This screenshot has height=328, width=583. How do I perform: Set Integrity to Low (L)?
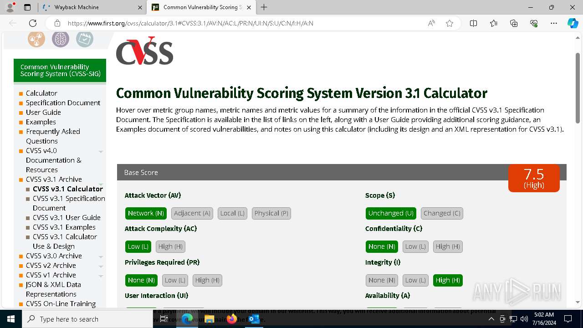click(415, 280)
